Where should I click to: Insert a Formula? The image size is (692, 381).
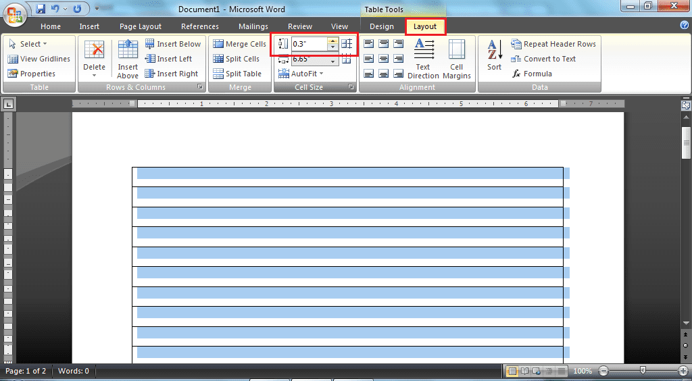click(x=532, y=74)
